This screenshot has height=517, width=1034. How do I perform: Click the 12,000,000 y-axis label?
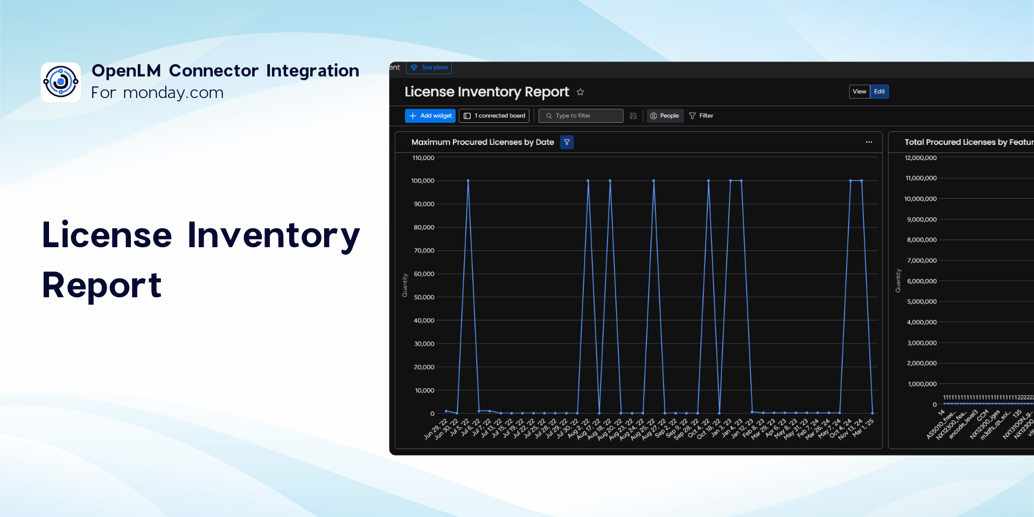(921, 158)
